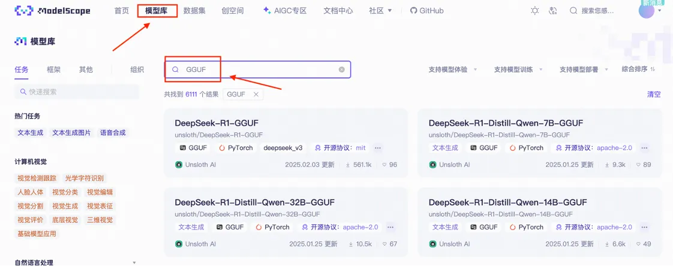Screen dimensions: 673x266
Task: Open the AIGC专区 nav item
Action: 286,11
